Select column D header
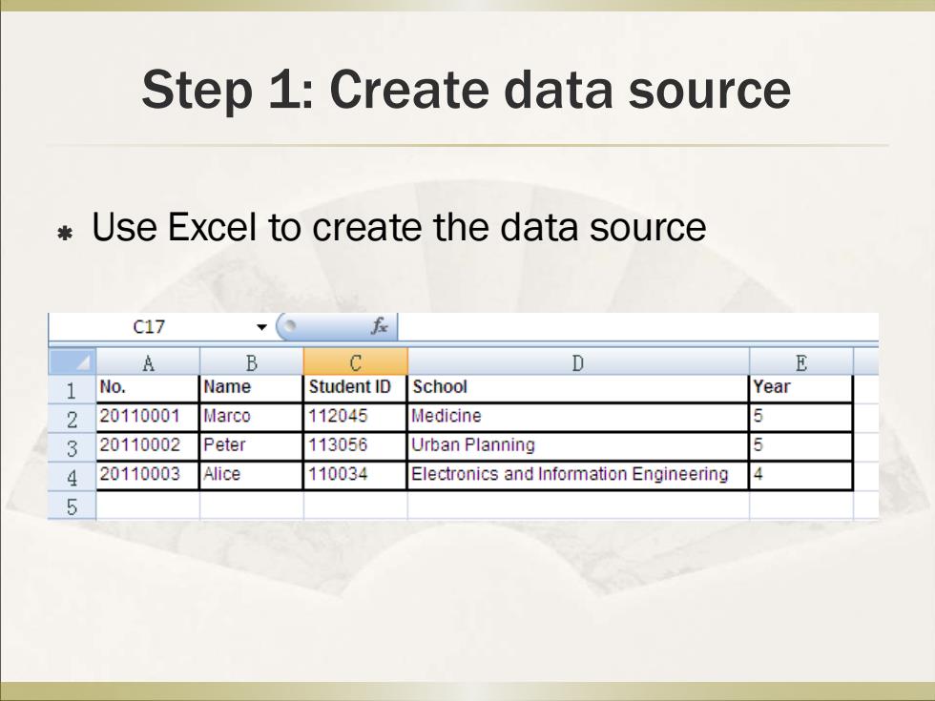935x701 pixels. click(578, 361)
